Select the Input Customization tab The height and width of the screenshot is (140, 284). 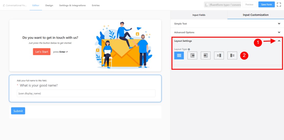(256, 15)
